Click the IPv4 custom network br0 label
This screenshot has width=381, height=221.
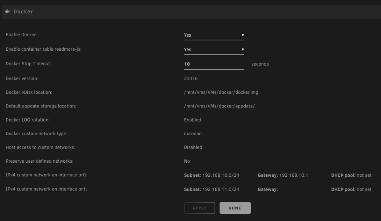(46, 175)
